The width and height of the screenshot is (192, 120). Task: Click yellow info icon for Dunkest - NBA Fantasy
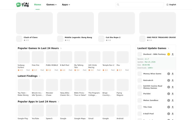[x=169, y=54]
